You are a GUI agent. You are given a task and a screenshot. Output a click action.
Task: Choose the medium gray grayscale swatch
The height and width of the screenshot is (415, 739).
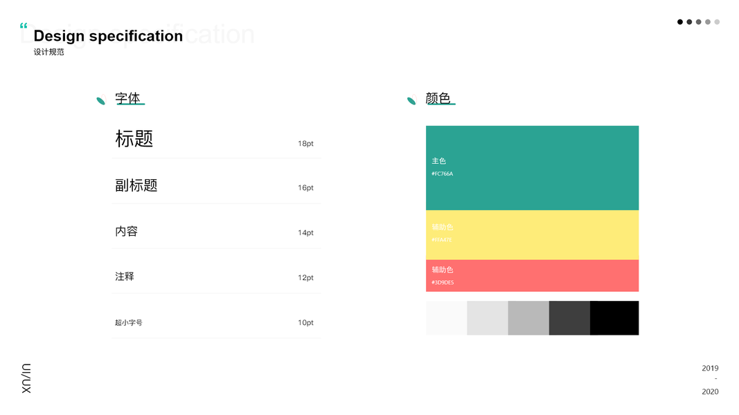tap(528, 317)
